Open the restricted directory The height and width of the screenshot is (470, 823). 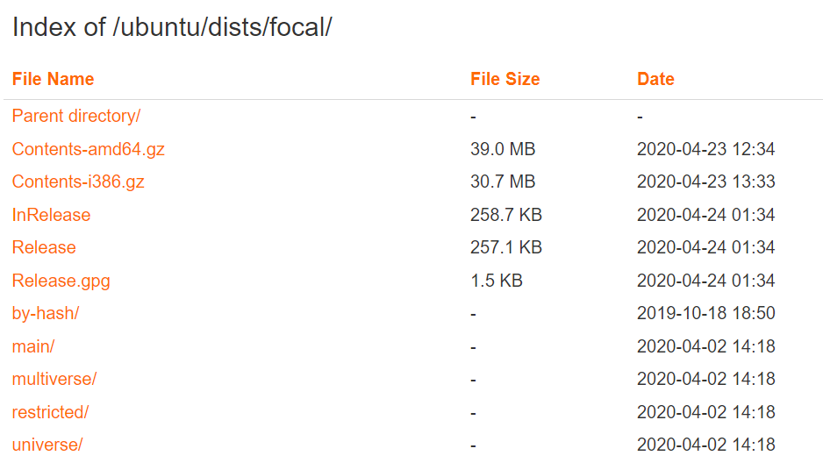[x=50, y=412]
